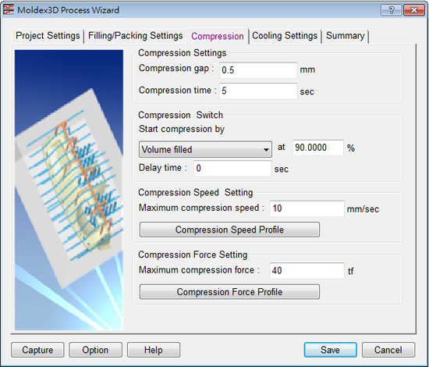Viewport: 429px width, 367px height.
Task: Go to the Cooling Settings tab
Action: [x=285, y=36]
